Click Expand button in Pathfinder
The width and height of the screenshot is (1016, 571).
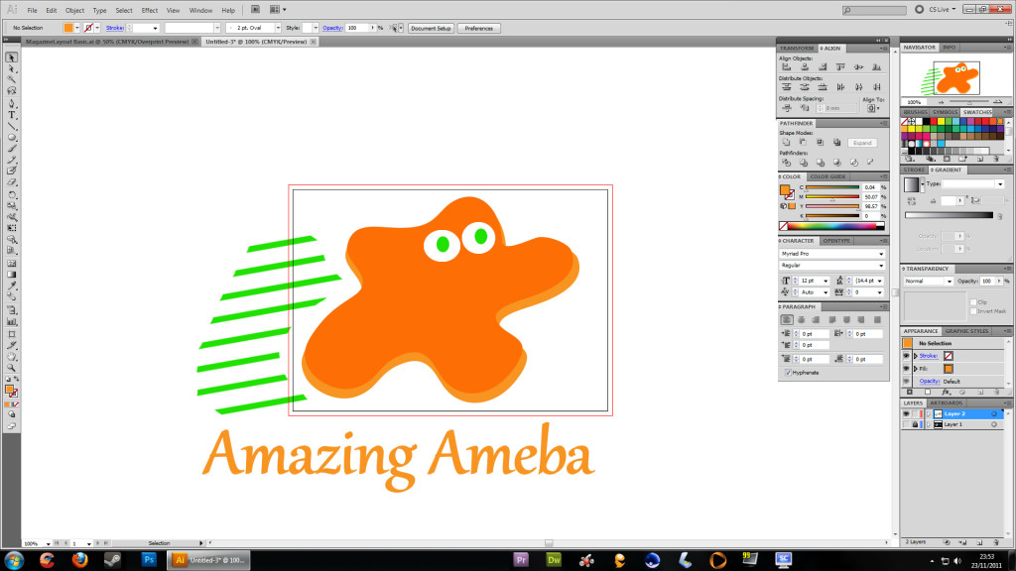click(x=862, y=143)
